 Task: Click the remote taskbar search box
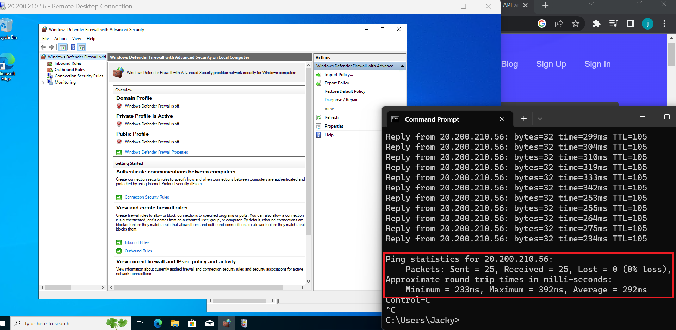[x=71, y=323]
